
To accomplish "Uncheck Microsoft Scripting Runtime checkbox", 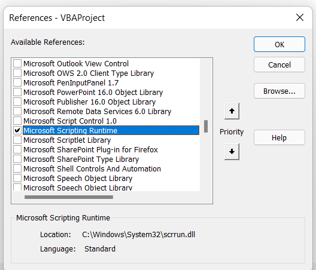I will coord(17,130).
